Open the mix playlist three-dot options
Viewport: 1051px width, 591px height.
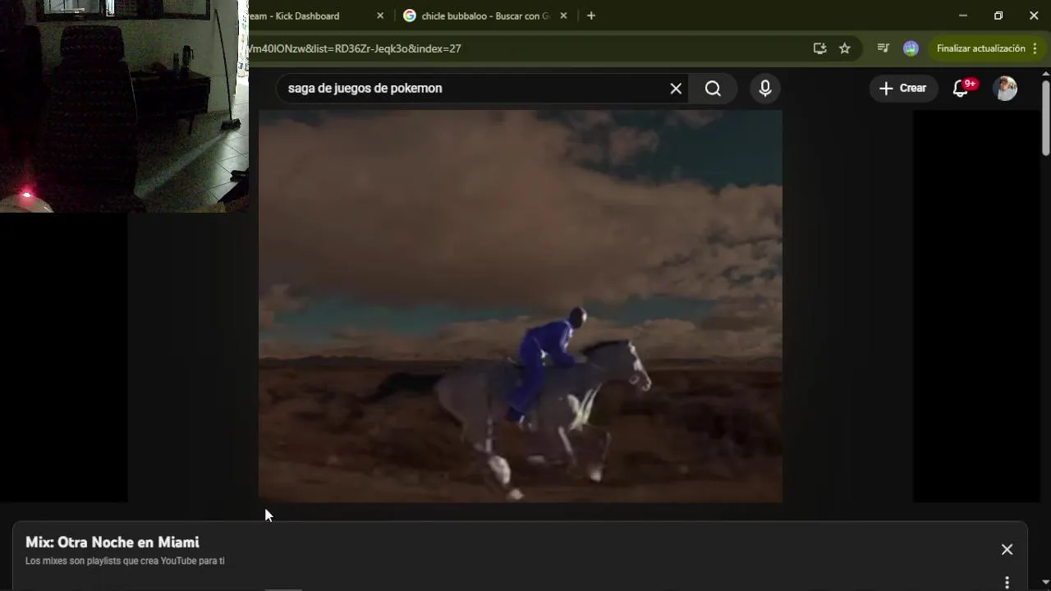(1007, 582)
